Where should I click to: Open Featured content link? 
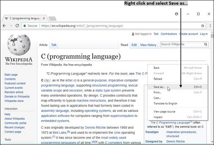point(15,83)
